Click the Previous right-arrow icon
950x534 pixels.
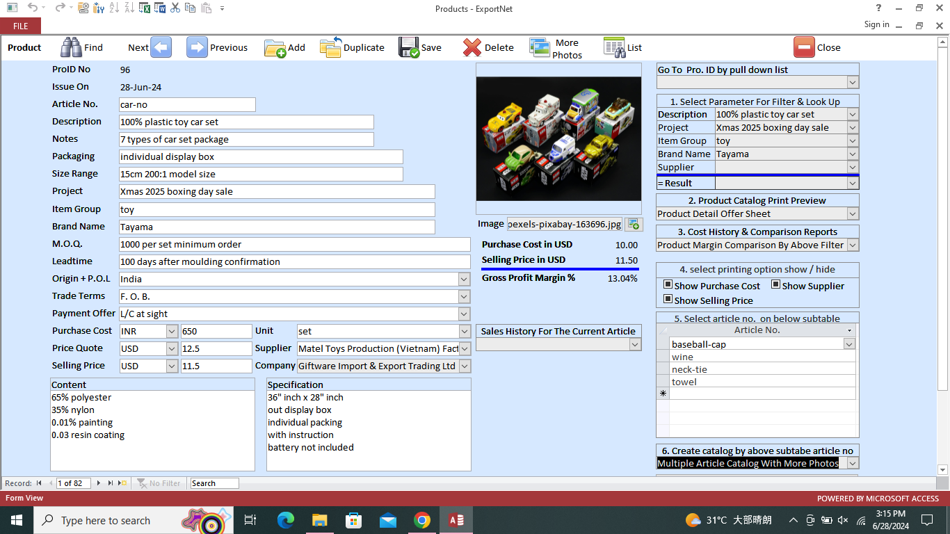click(x=197, y=47)
